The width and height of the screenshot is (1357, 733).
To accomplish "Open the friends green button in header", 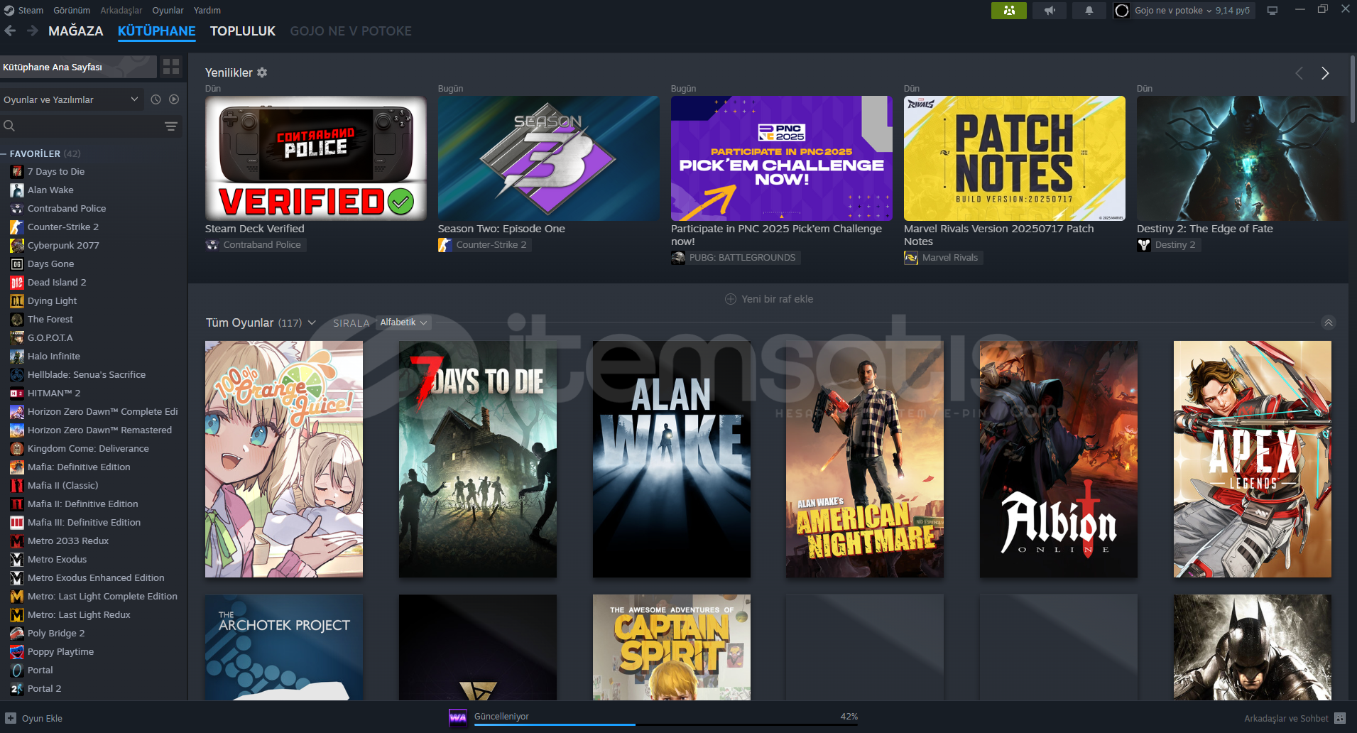I will [x=1009, y=11].
